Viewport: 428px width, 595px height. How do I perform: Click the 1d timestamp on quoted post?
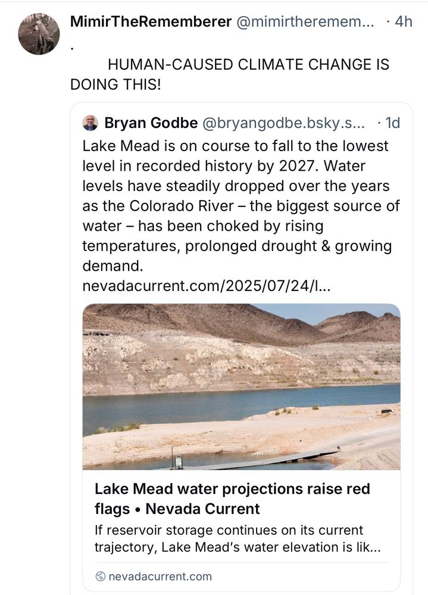point(392,123)
